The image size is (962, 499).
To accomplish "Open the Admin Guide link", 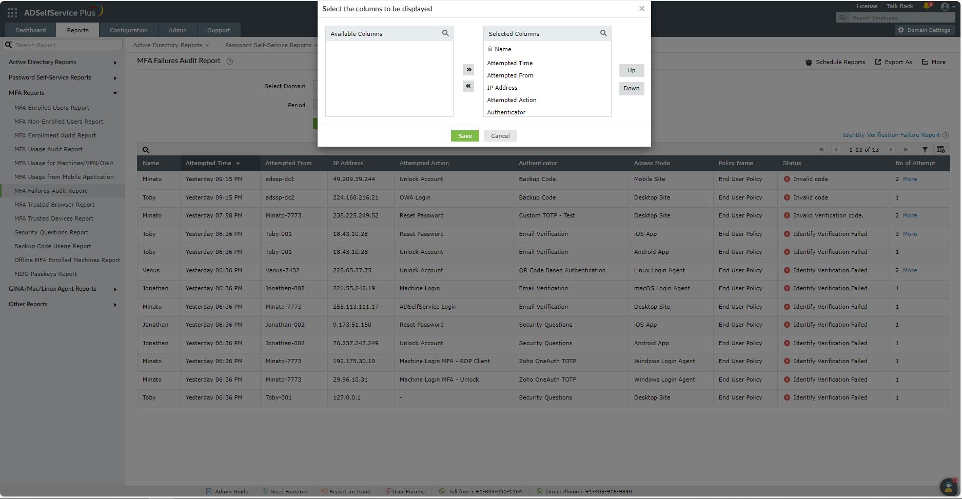I will click(227, 491).
